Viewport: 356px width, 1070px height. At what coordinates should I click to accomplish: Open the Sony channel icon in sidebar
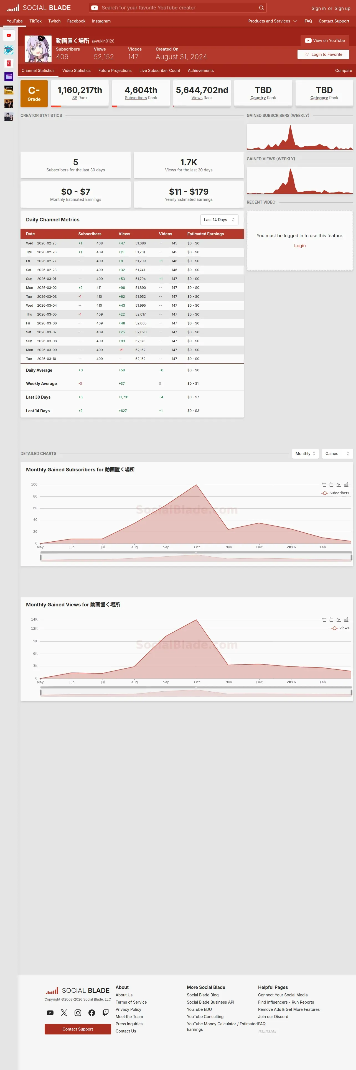click(9, 90)
